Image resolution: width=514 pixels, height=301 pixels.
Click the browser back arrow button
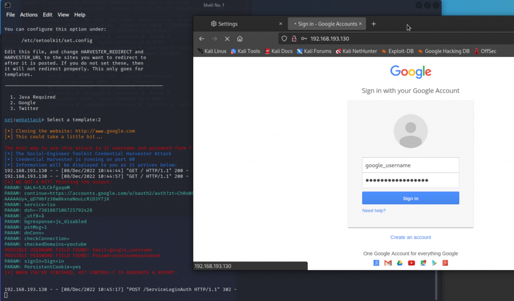tap(202, 39)
